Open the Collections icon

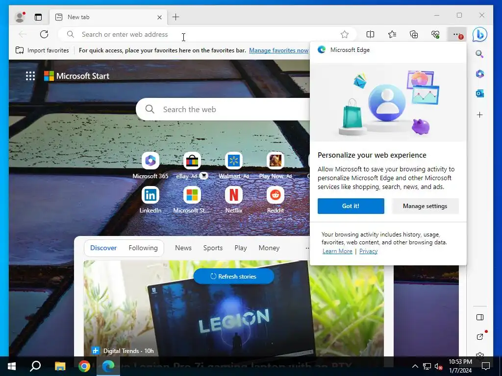414,34
